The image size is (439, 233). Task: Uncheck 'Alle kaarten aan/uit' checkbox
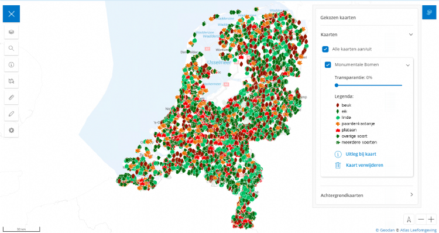pos(325,49)
